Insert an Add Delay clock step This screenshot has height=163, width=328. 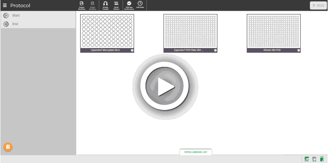[140, 5]
